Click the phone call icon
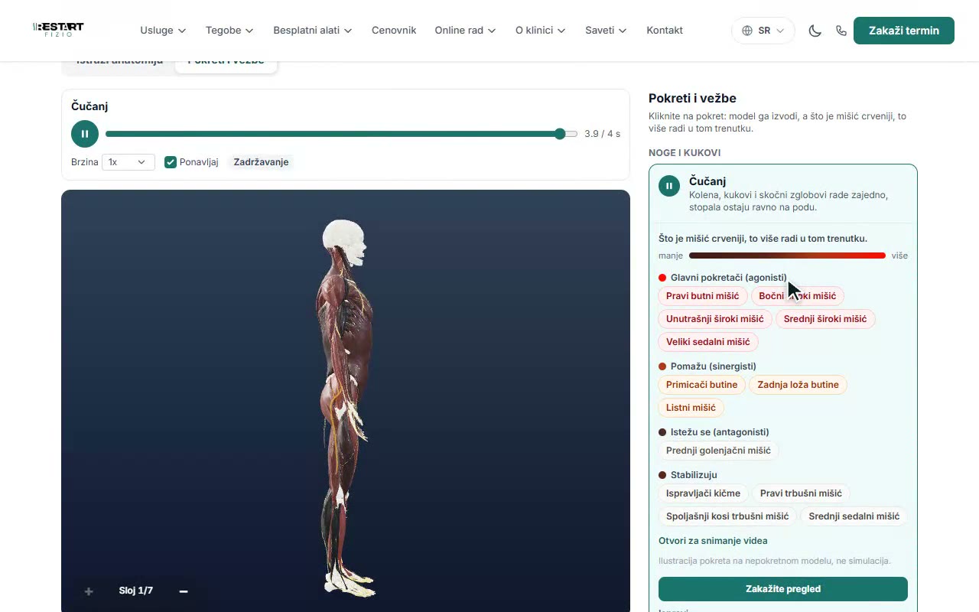The image size is (979, 612). point(841,31)
